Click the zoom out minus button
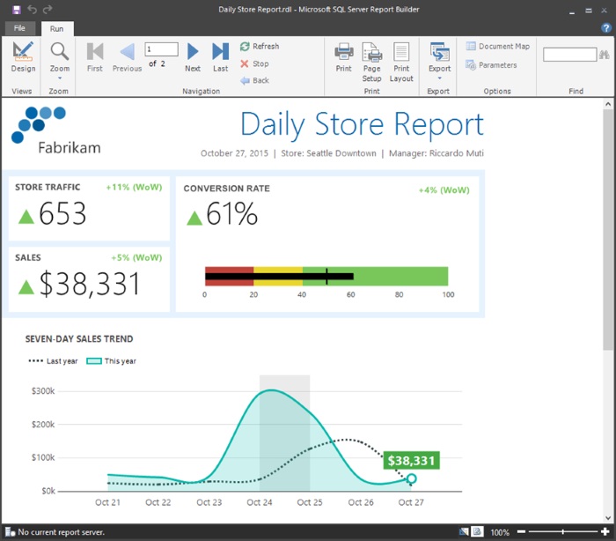Viewport: 616px width, 541px height. coord(521,532)
